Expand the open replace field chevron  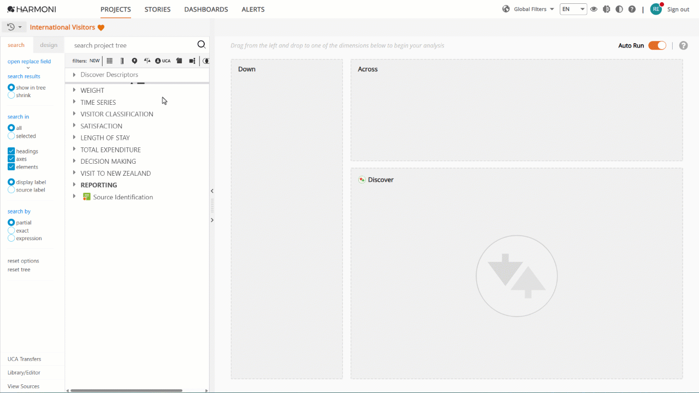tap(28, 68)
